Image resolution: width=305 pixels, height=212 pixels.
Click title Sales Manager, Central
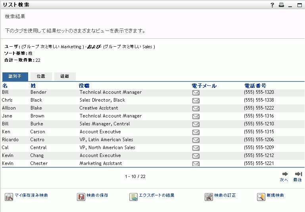[105, 124]
